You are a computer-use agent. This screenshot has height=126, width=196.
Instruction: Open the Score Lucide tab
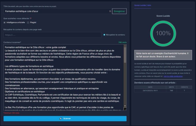(x=142, y=5)
